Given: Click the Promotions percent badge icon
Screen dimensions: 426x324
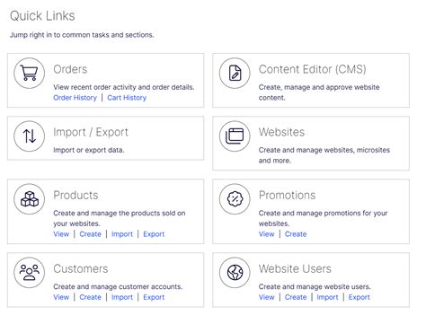Looking at the screenshot, I should click(235, 199).
